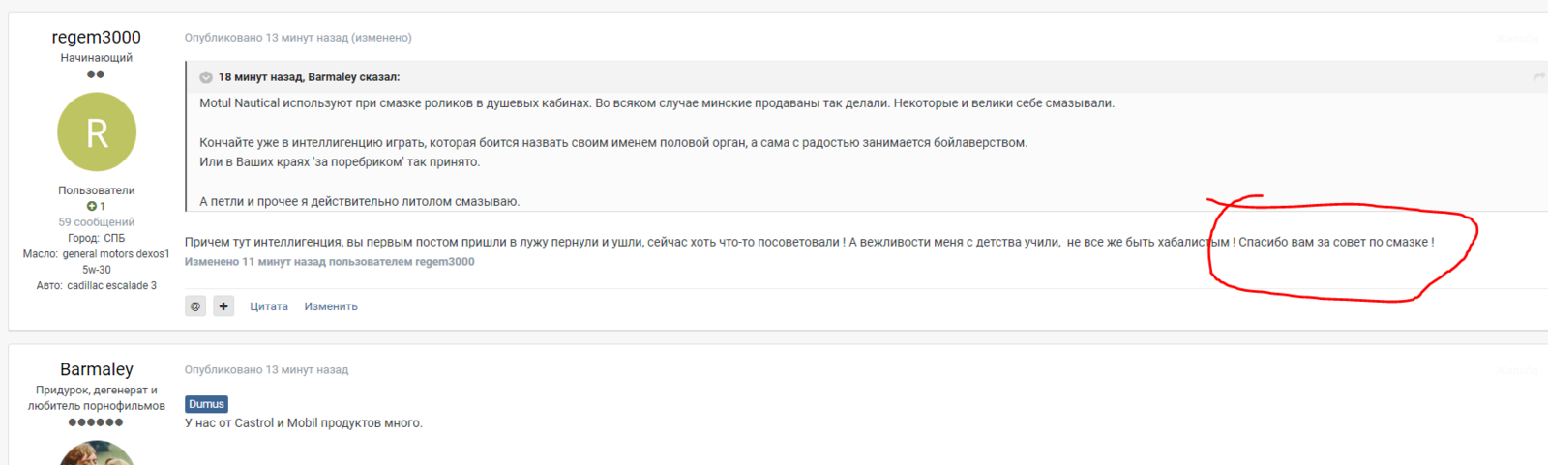Click the 'Масло: general motors dexos1' field
Viewport: 1548px width, 465px height.
[x=96, y=262]
